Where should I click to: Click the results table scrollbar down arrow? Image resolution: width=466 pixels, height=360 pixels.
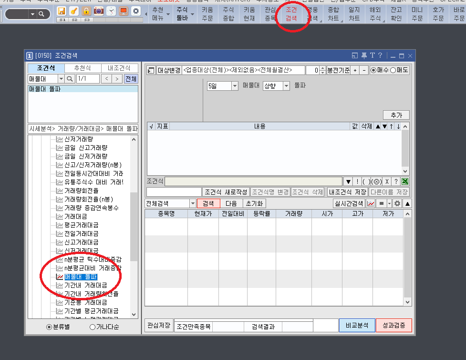407,302
